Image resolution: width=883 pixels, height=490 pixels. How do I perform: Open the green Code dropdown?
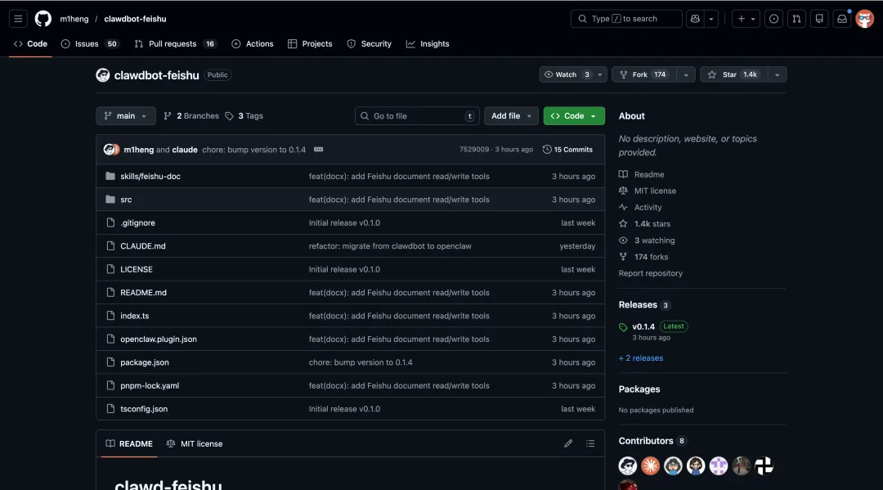574,115
